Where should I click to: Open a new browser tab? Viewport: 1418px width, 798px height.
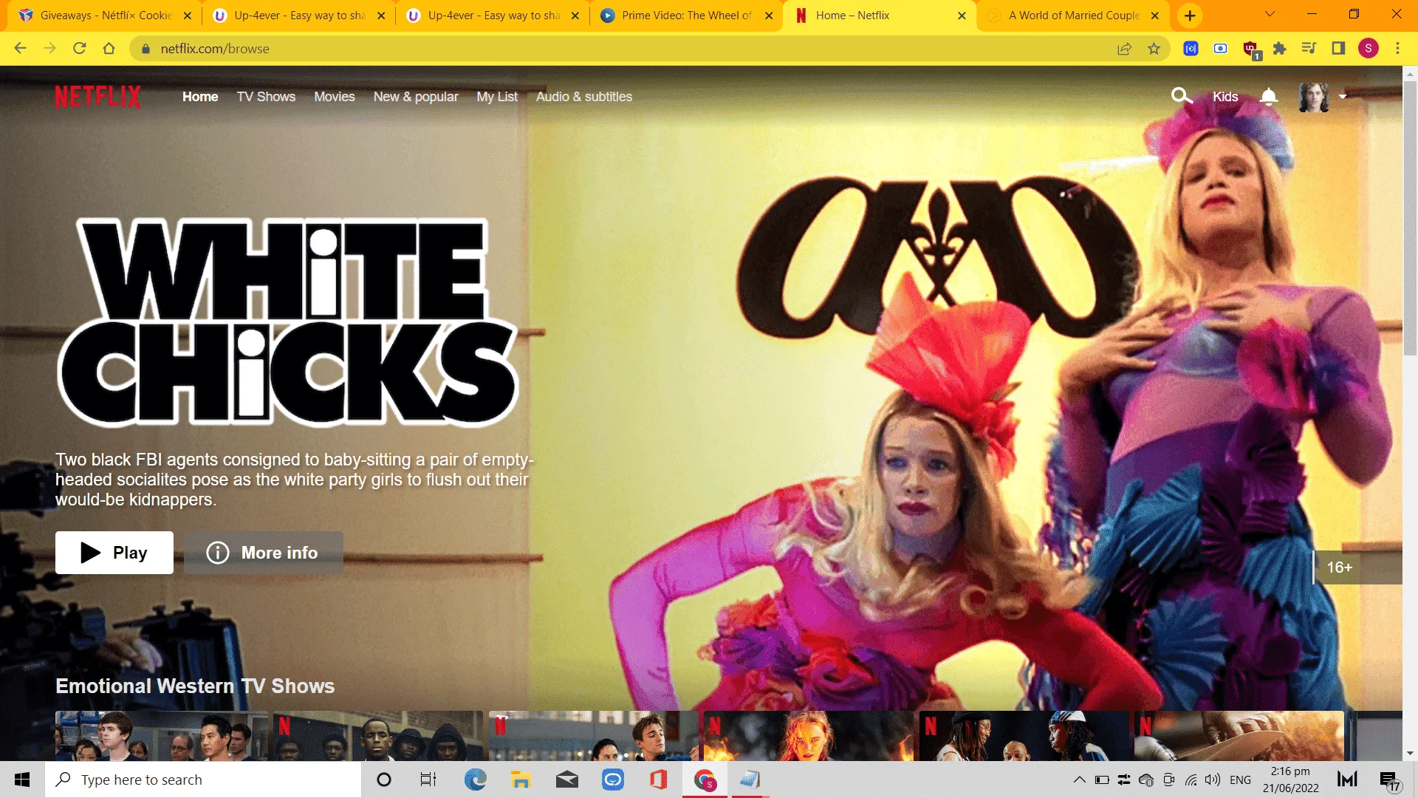[1190, 16]
